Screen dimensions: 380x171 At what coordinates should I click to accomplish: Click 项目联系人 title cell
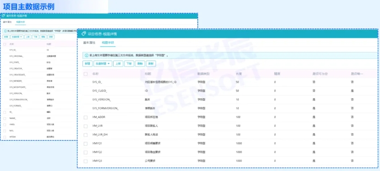tap(151, 126)
